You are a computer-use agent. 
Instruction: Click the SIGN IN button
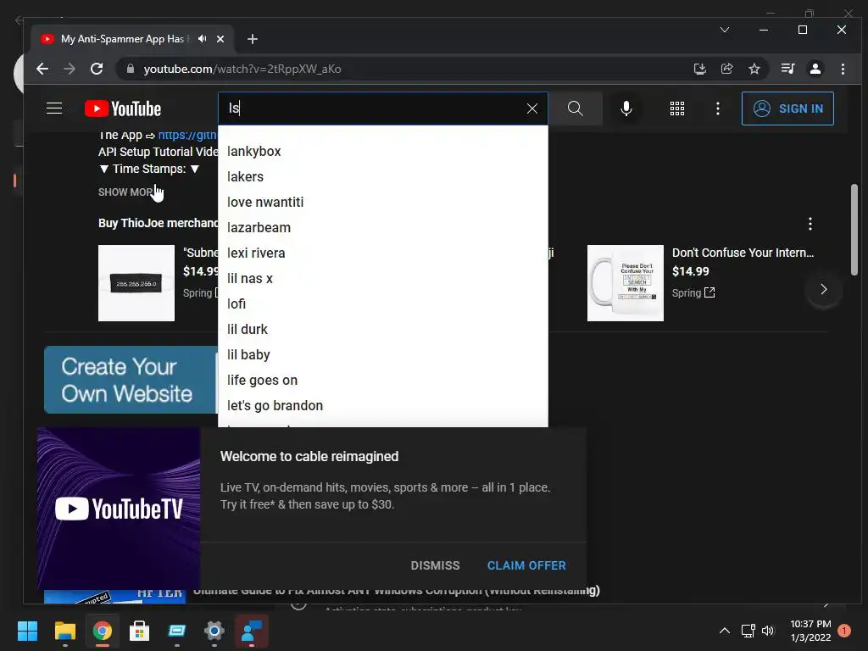click(787, 108)
